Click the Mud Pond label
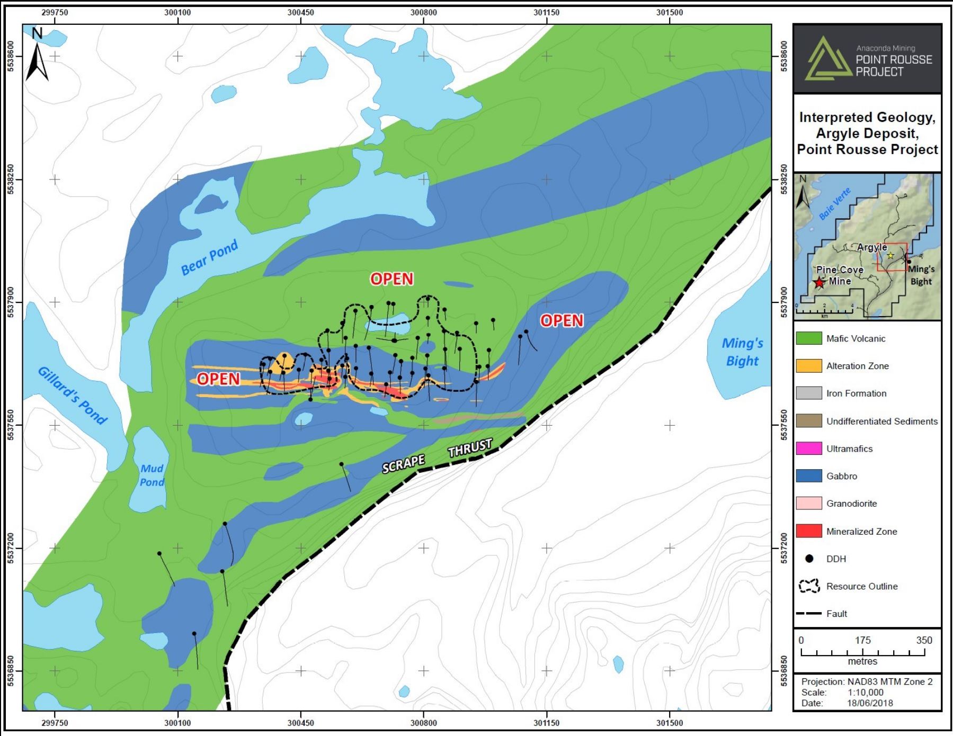The height and width of the screenshot is (736, 953). point(152,475)
